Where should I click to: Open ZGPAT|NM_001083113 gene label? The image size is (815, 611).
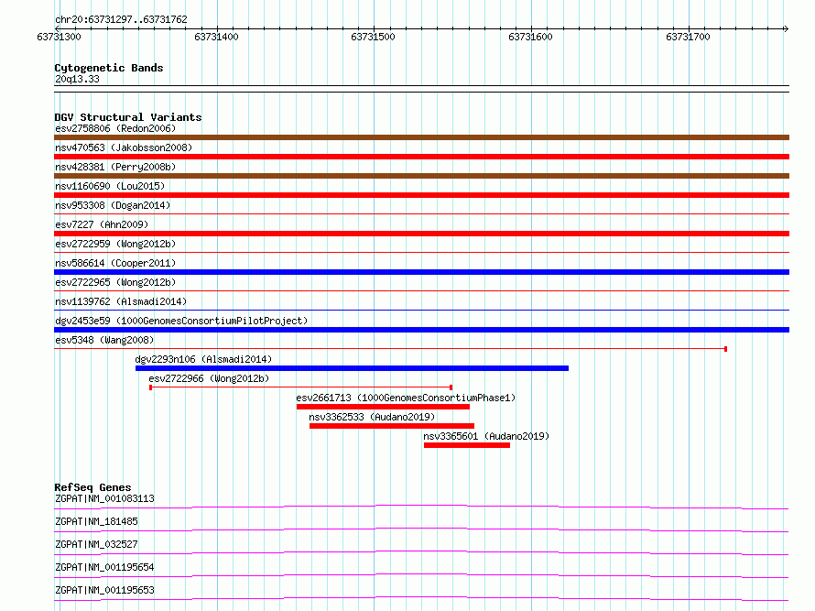click(104, 498)
